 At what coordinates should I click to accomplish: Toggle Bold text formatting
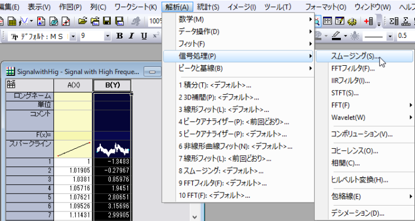(x=120, y=36)
